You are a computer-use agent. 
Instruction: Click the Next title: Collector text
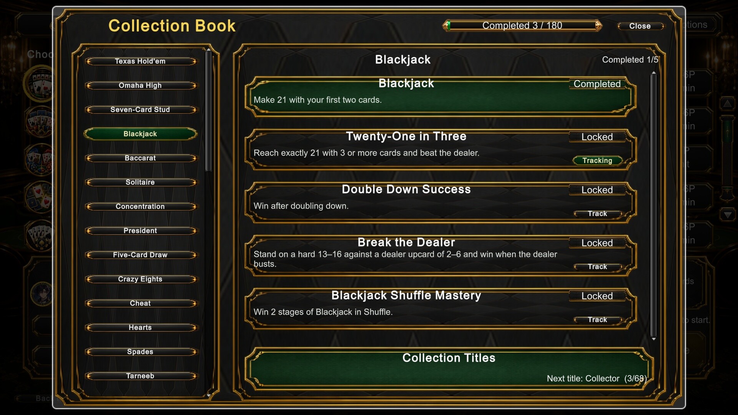coord(597,378)
